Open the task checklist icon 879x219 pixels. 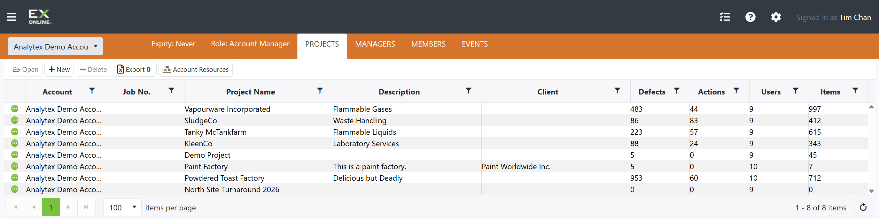point(725,17)
